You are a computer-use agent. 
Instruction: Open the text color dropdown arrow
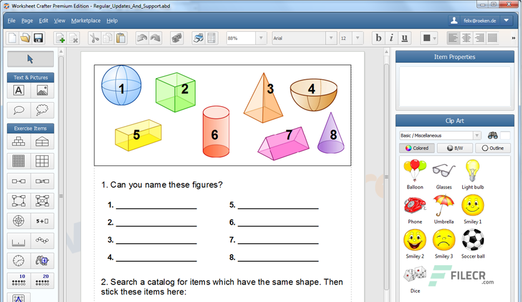click(x=435, y=38)
